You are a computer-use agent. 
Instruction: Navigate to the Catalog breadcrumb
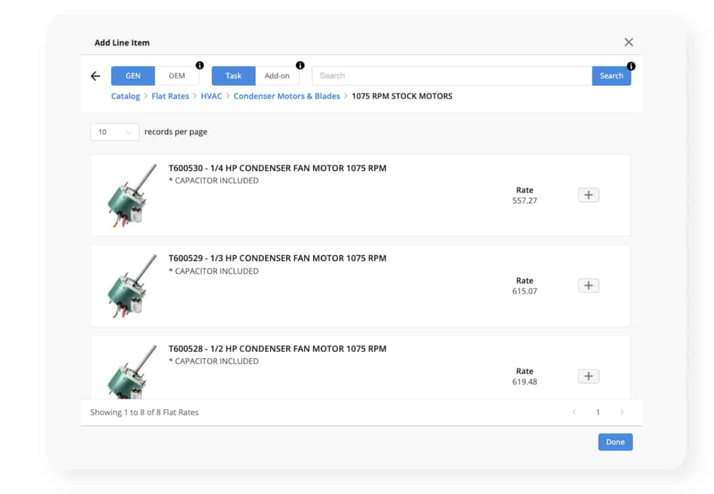[125, 96]
